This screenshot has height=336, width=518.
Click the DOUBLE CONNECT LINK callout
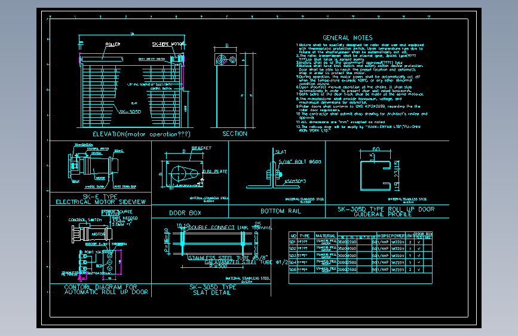coord(218,228)
